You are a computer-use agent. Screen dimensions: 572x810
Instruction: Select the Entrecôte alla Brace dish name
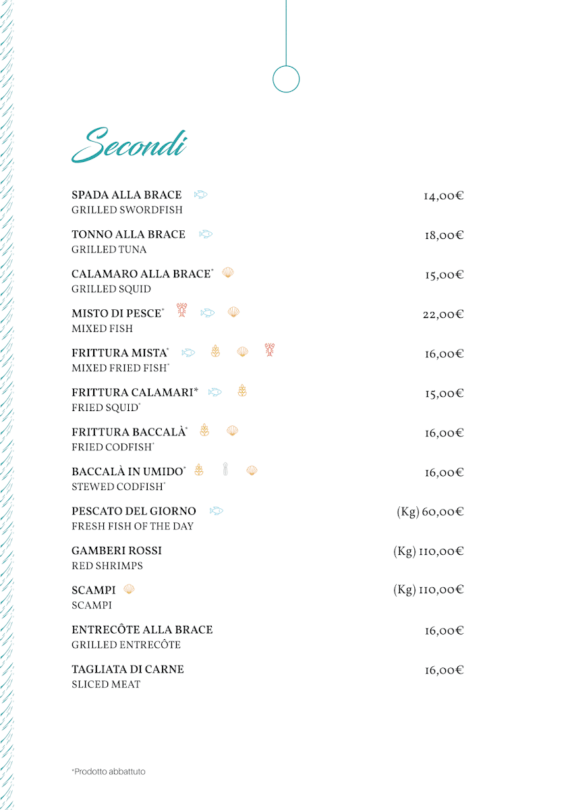142,630
